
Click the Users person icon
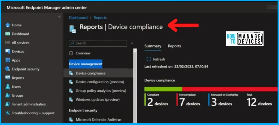8,87
